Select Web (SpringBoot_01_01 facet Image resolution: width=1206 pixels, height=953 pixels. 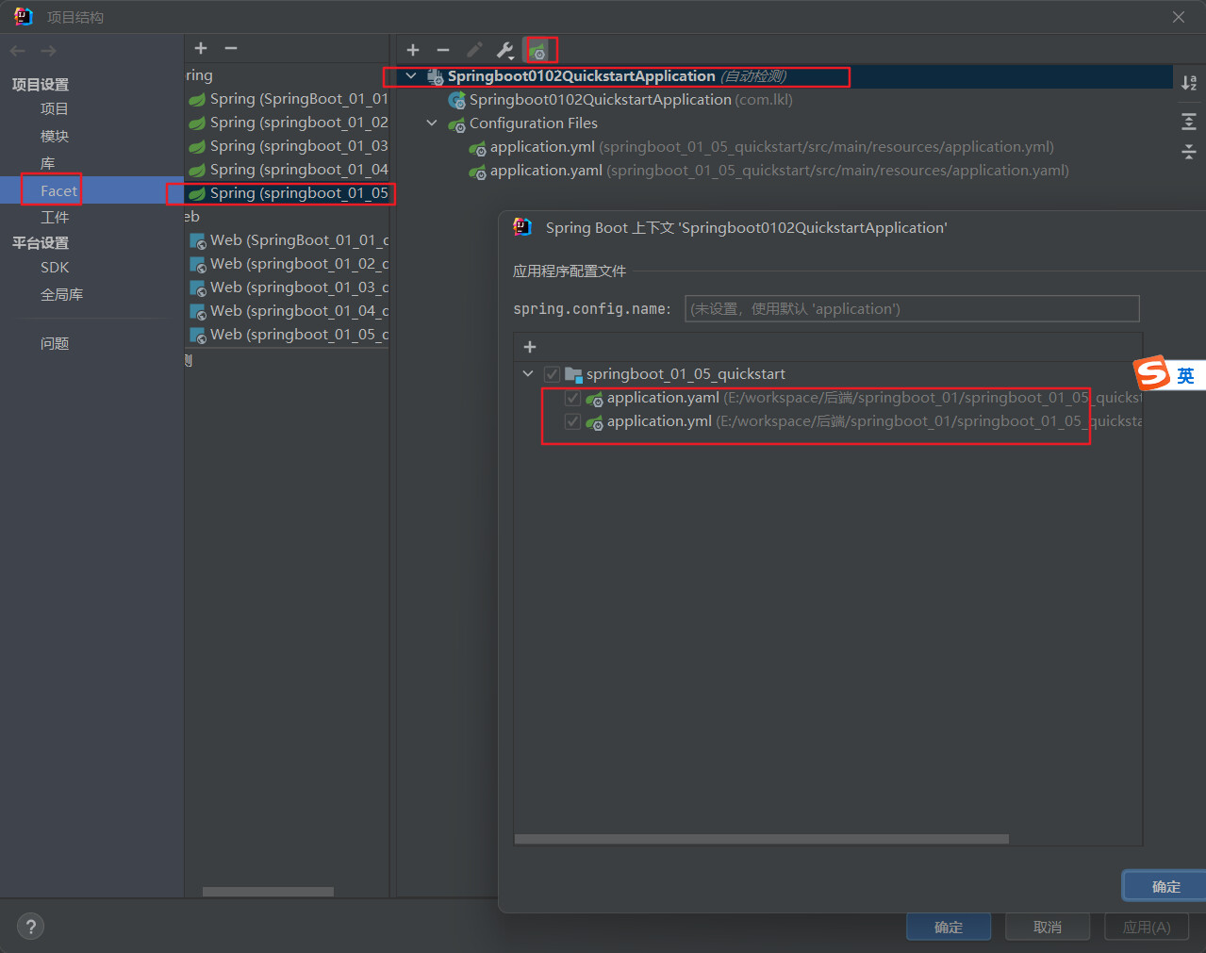coord(288,240)
